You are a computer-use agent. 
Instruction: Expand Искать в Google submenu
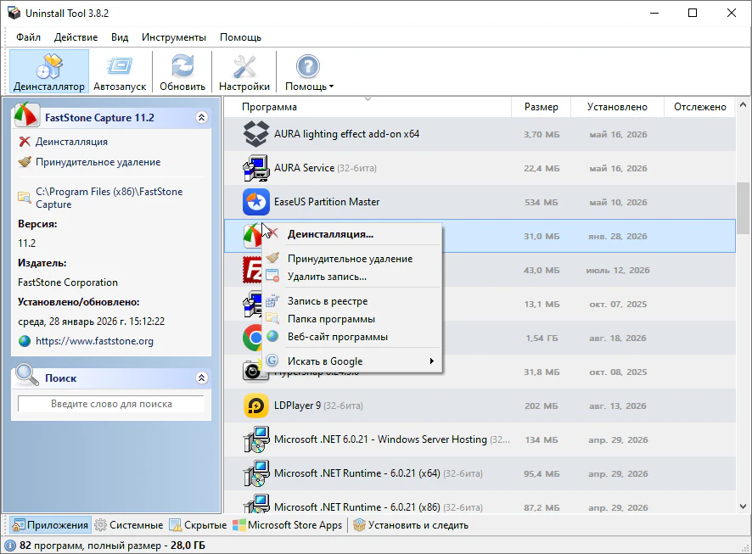[352, 361]
